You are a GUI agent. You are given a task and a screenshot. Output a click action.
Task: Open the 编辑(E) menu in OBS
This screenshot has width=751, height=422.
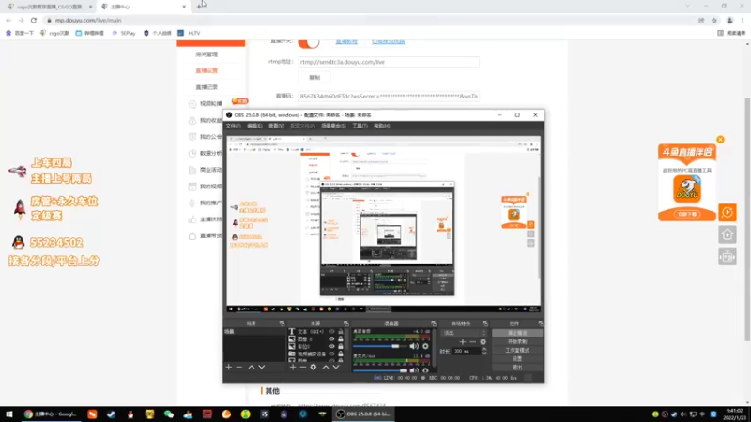tap(254, 126)
